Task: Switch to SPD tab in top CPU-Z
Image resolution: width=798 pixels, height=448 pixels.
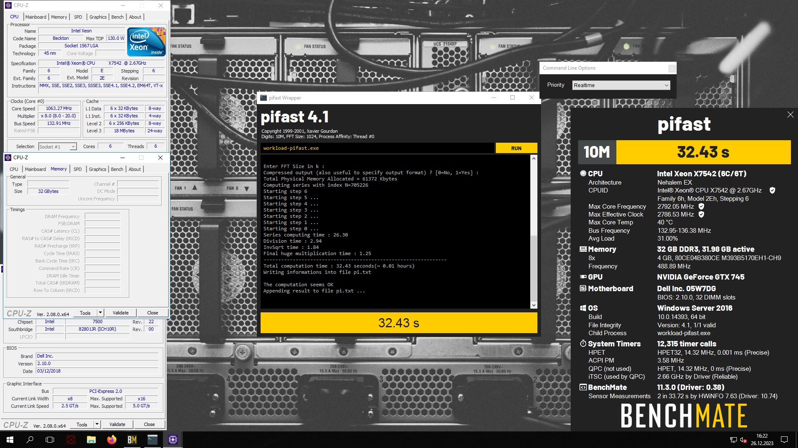Action: point(78,17)
